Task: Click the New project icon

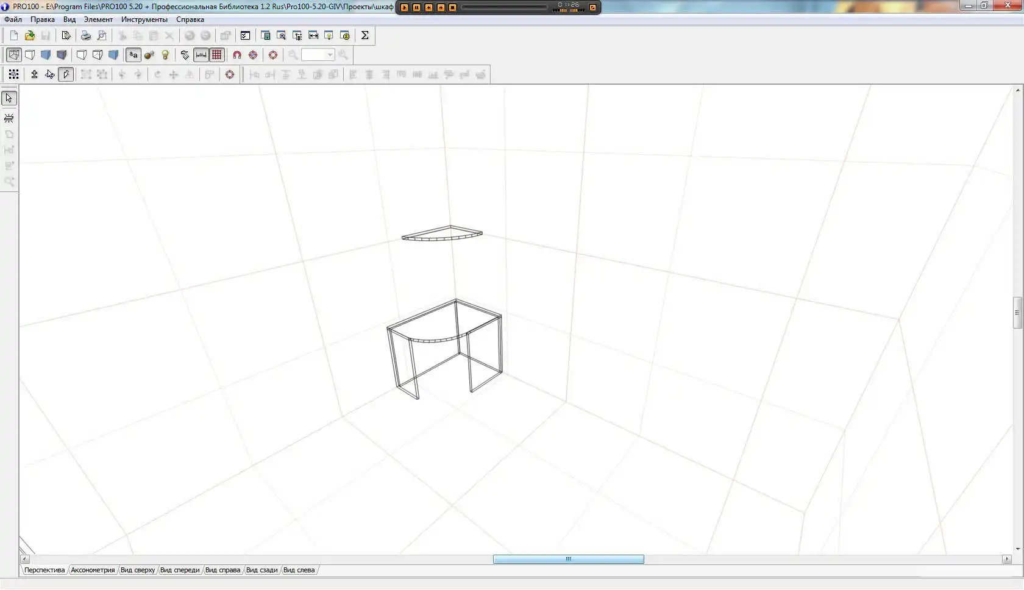Action: click(14, 35)
